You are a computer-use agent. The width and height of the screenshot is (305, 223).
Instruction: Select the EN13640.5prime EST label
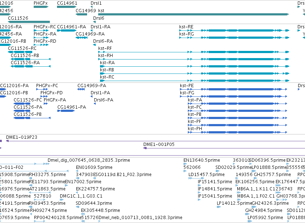[x=202, y=160]
